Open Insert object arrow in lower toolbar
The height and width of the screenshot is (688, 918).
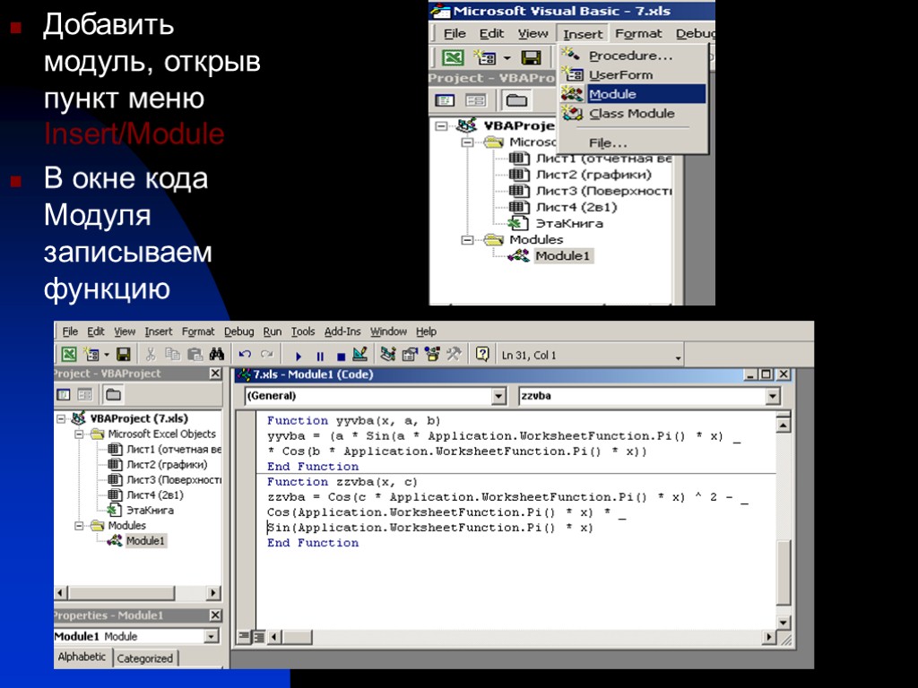(x=107, y=355)
